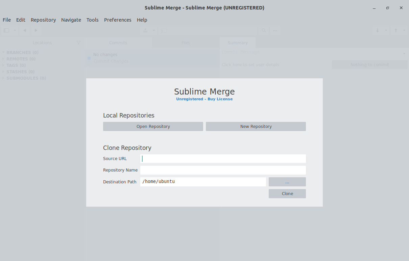Click the push up-arrow icon
This screenshot has width=409, height=261.
coord(396,30)
